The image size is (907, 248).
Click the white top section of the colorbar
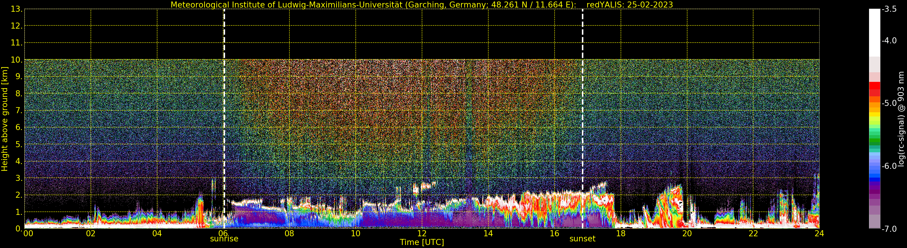(x=874, y=33)
